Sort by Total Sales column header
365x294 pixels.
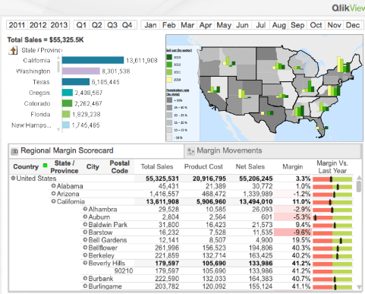[157, 166]
